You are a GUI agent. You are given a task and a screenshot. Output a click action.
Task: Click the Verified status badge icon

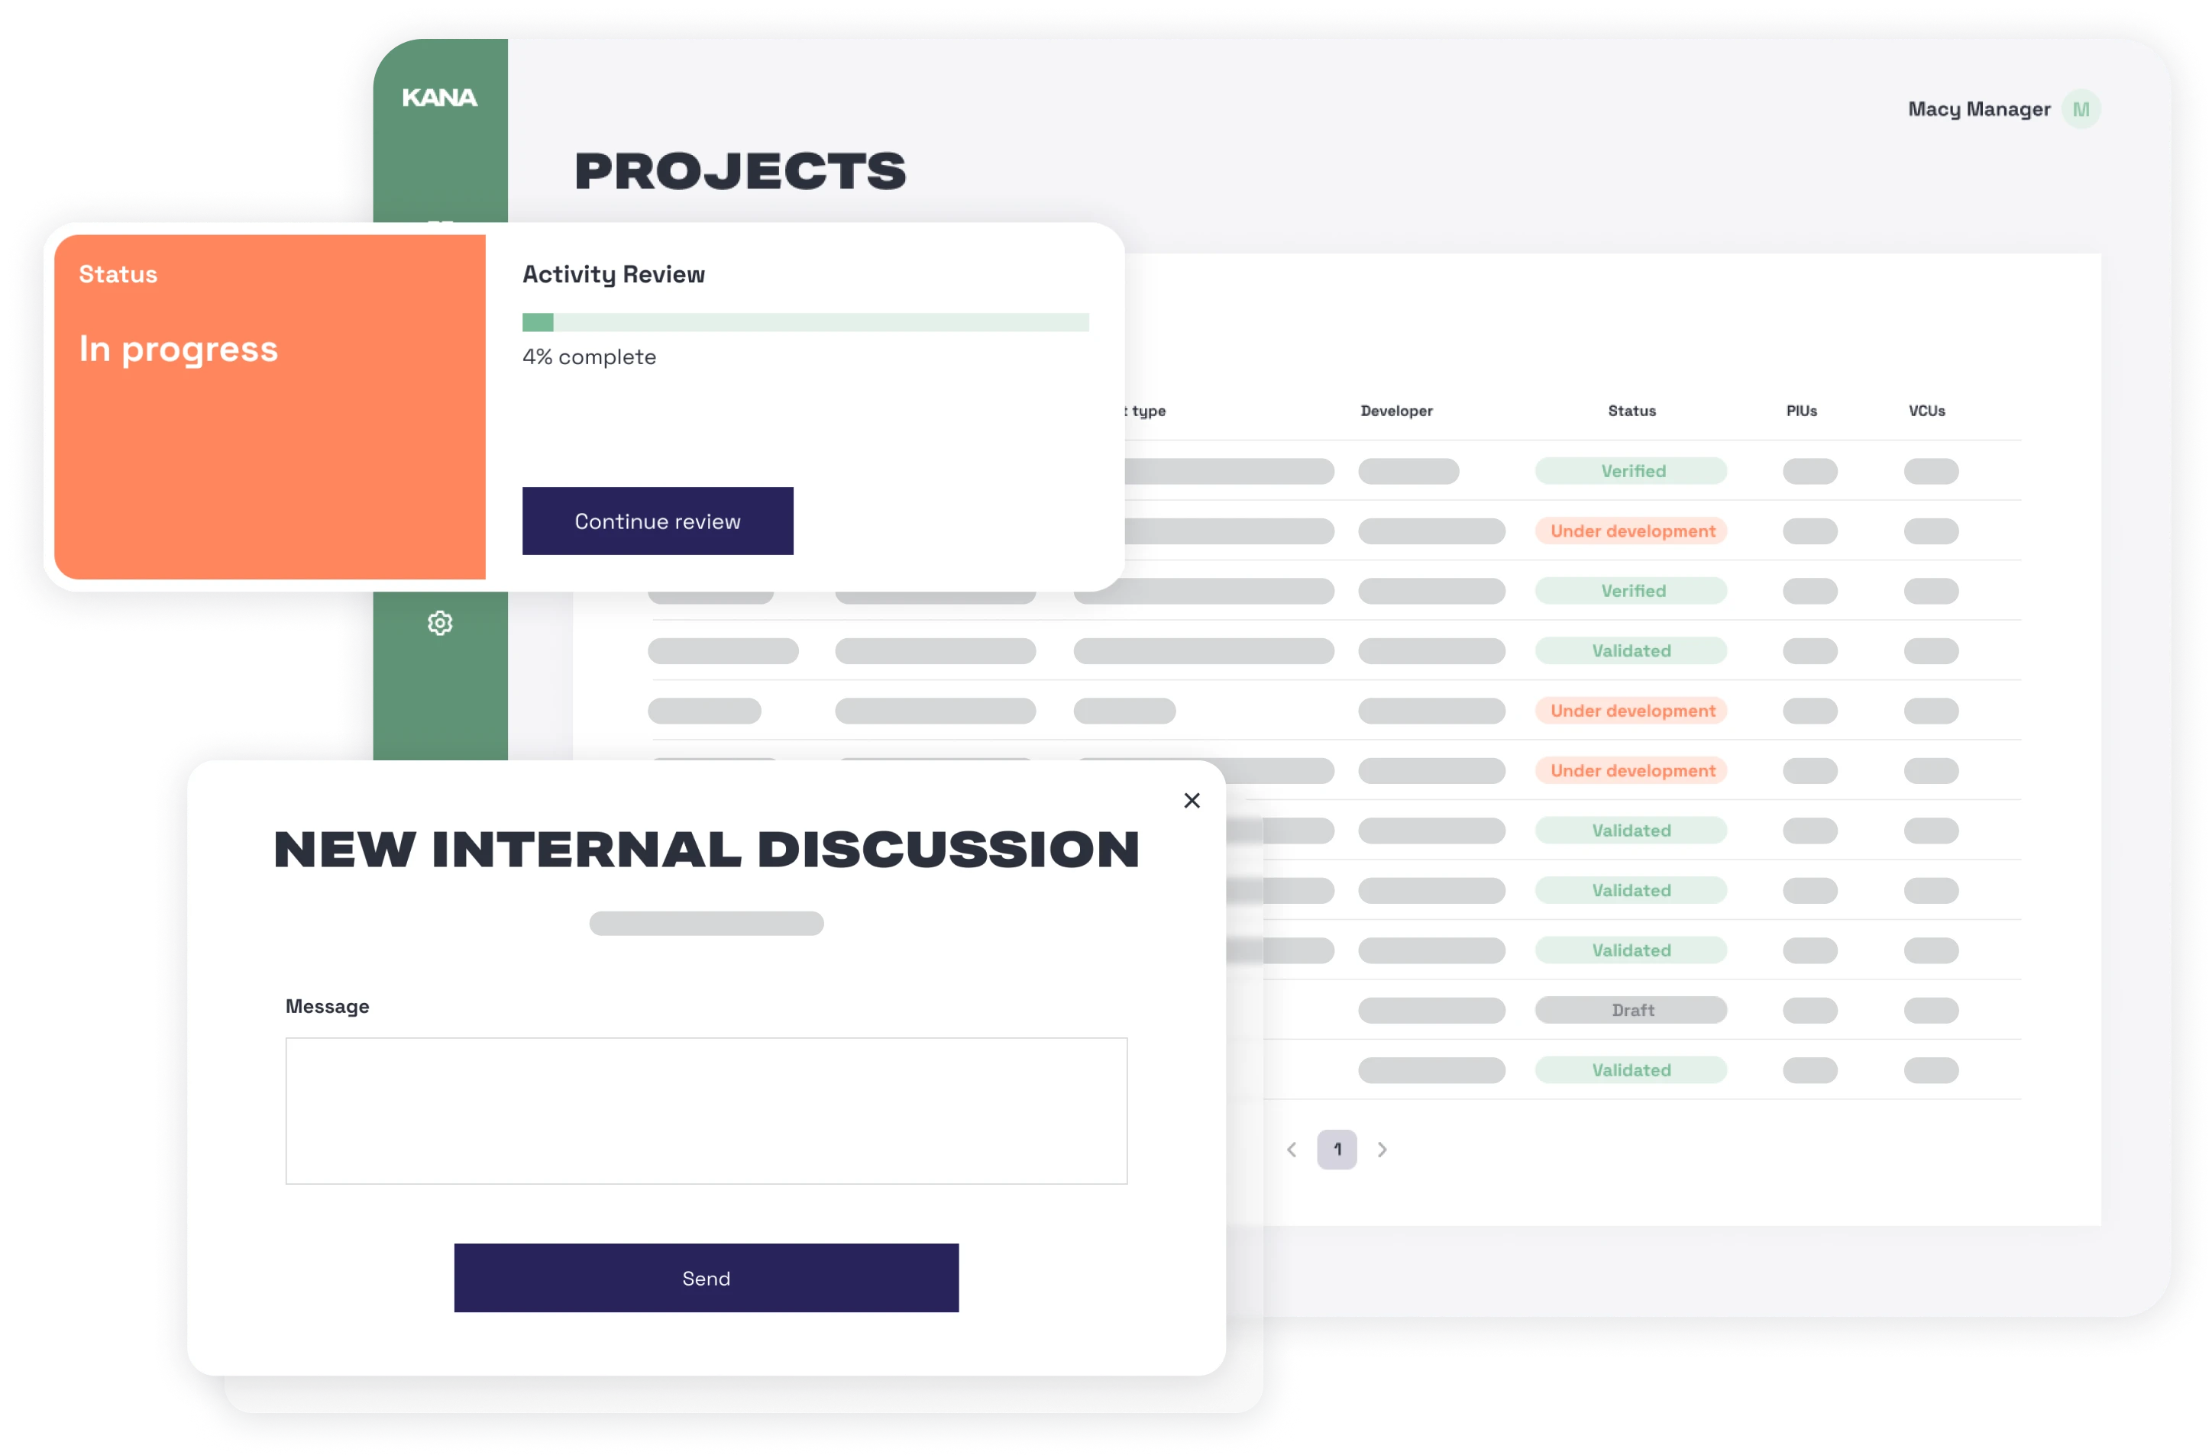coord(1631,471)
